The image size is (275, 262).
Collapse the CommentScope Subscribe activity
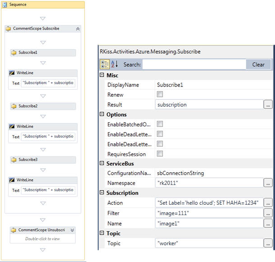tap(78, 29)
